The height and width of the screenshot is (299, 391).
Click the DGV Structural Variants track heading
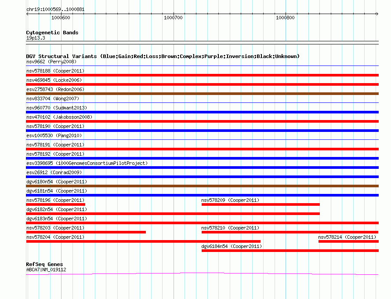(x=163, y=56)
